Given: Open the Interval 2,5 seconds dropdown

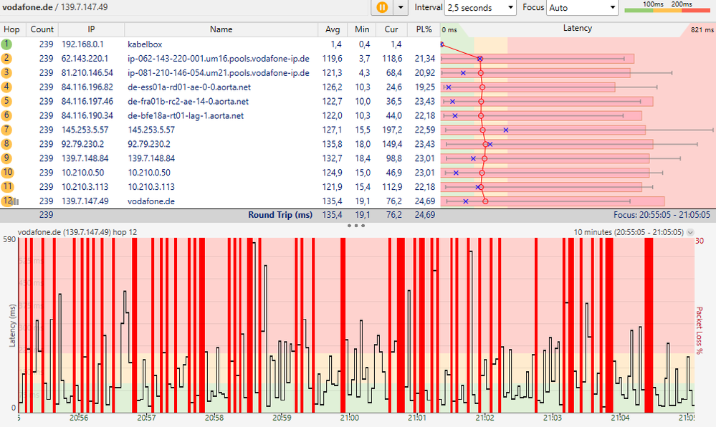Looking at the screenshot, I should tap(480, 8).
